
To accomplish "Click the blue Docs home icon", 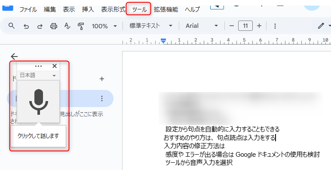I will pos(8,8).
